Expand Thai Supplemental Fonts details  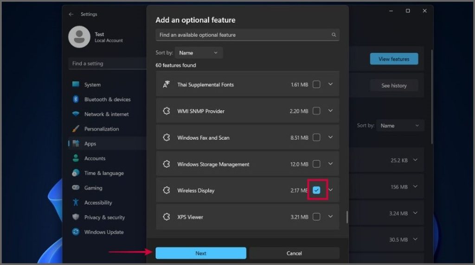click(330, 84)
